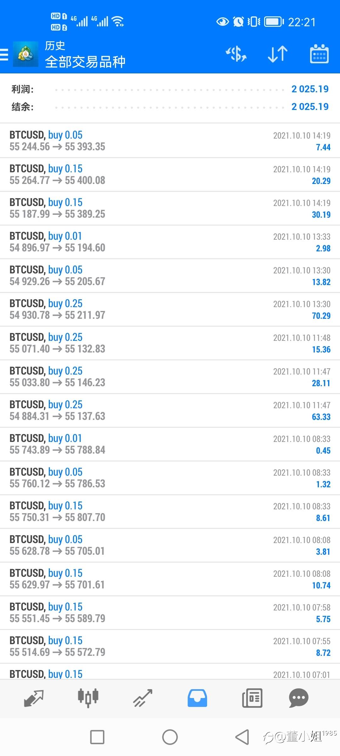Select the History inbox tab

(x=197, y=698)
